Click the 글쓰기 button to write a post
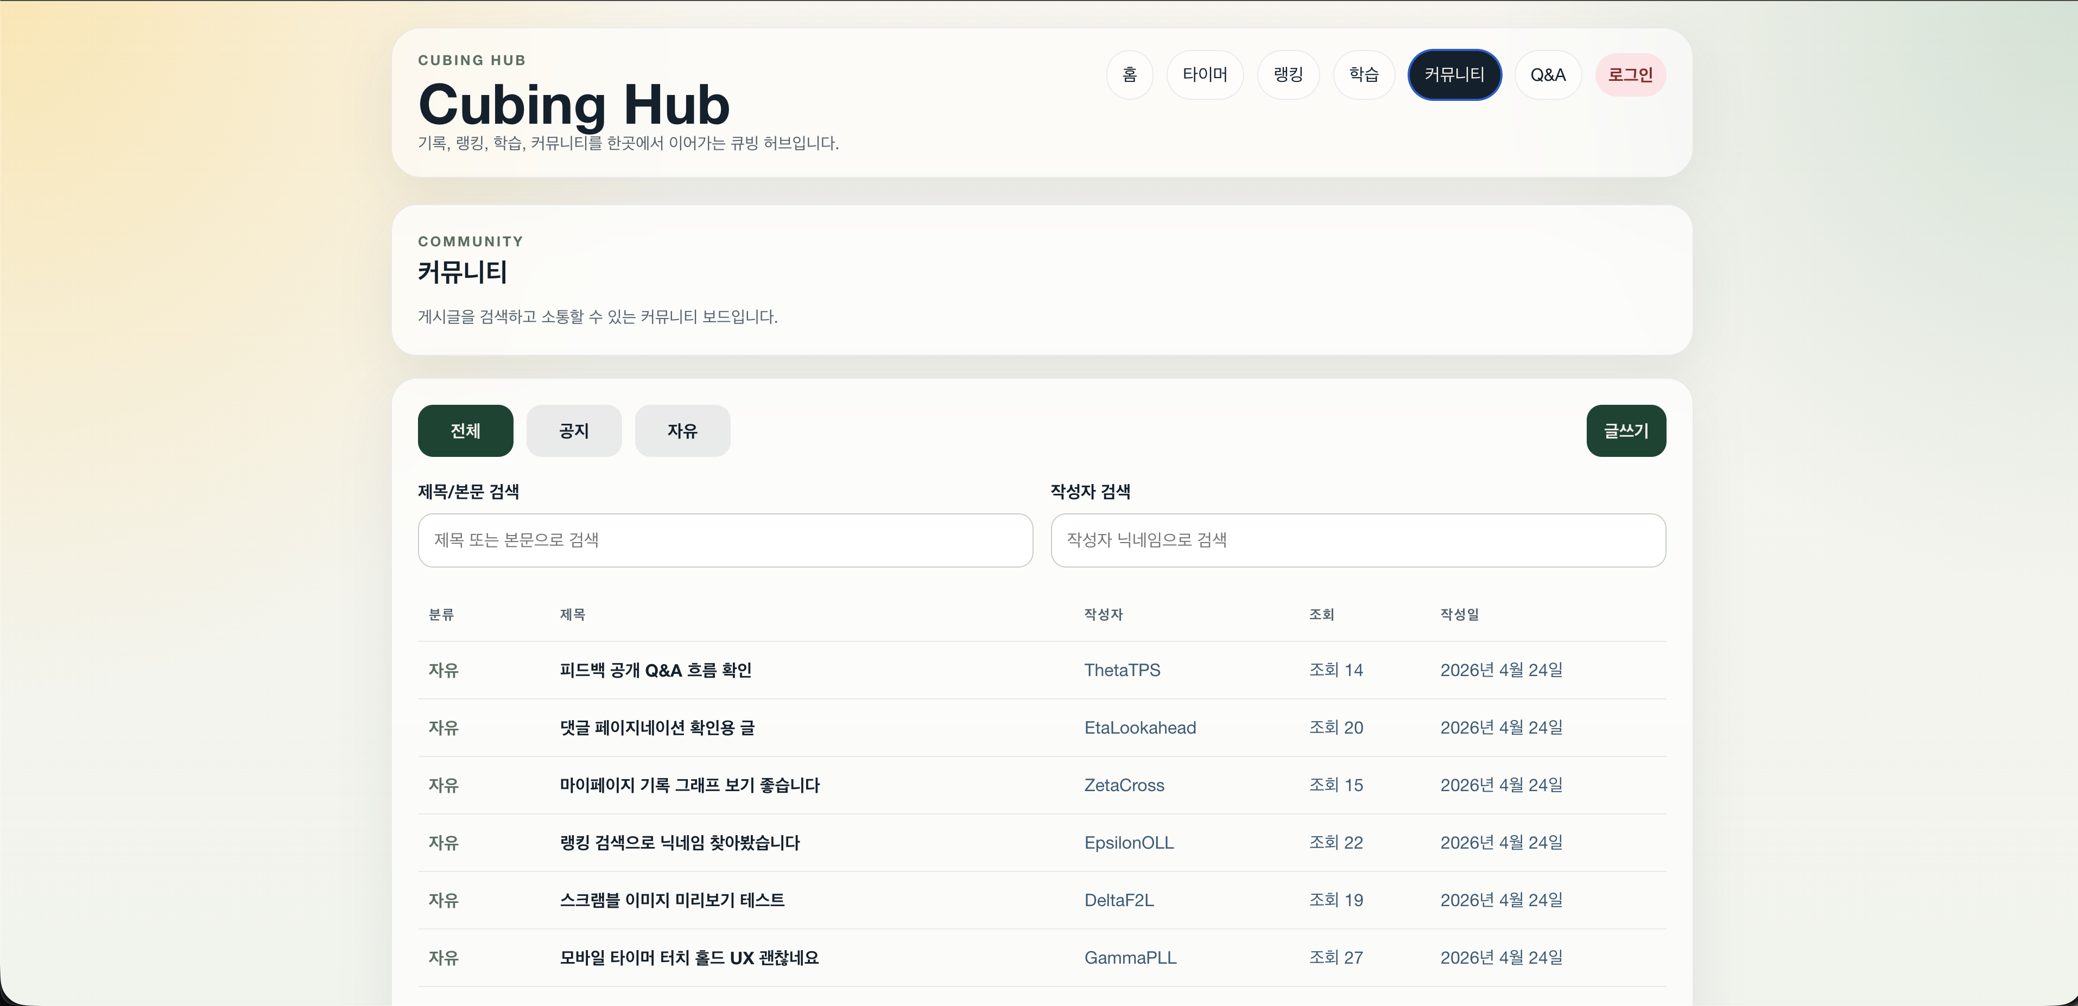Image resolution: width=2078 pixels, height=1006 pixels. (1625, 430)
